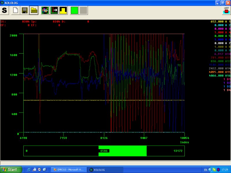Click the bright green square button

pyautogui.click(x=74, y=10)
